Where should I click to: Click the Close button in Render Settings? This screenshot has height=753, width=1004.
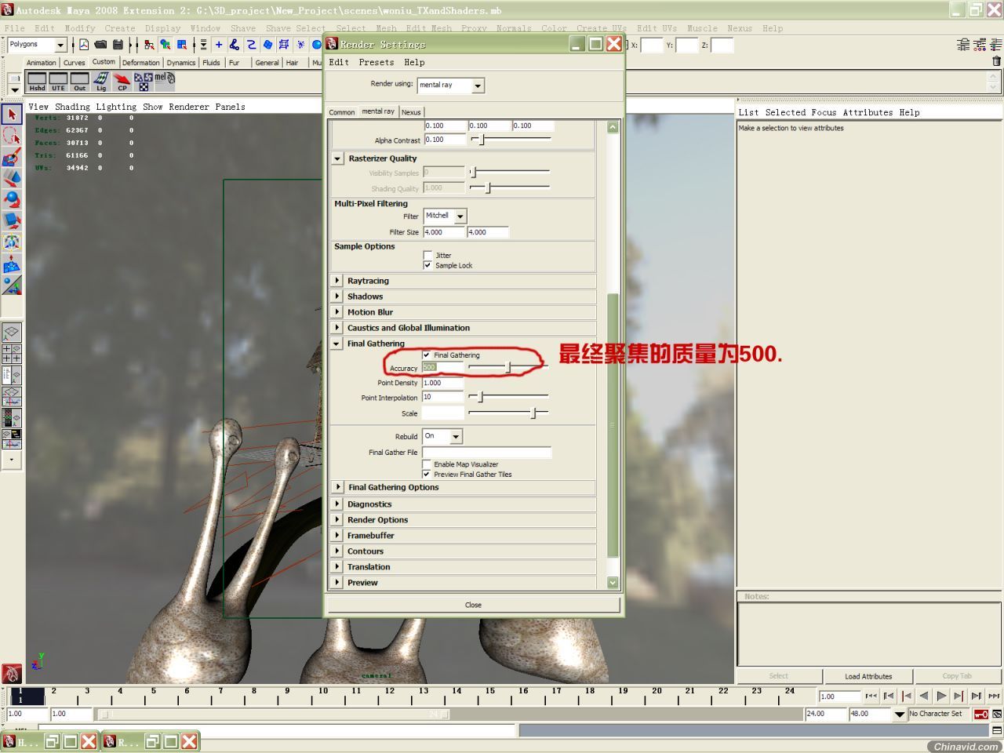[473, 605]
